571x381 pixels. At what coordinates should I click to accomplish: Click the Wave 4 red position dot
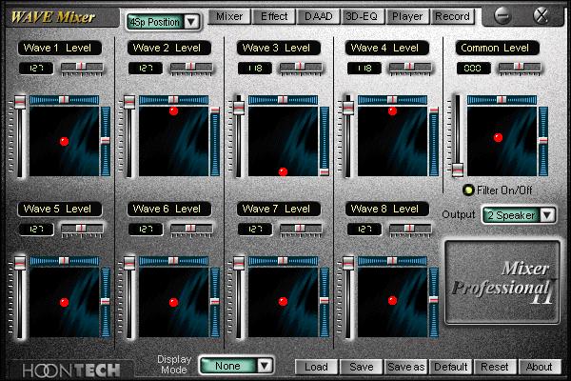tap(392, 110)
